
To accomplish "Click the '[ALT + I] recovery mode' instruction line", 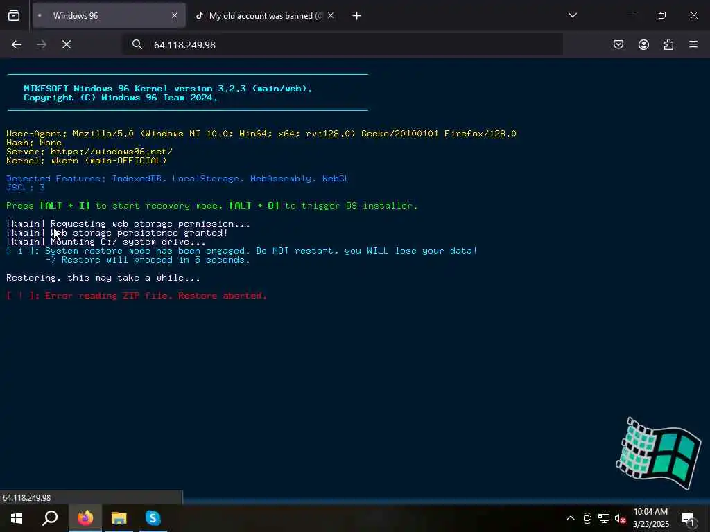I will click(x=212, y=206).
